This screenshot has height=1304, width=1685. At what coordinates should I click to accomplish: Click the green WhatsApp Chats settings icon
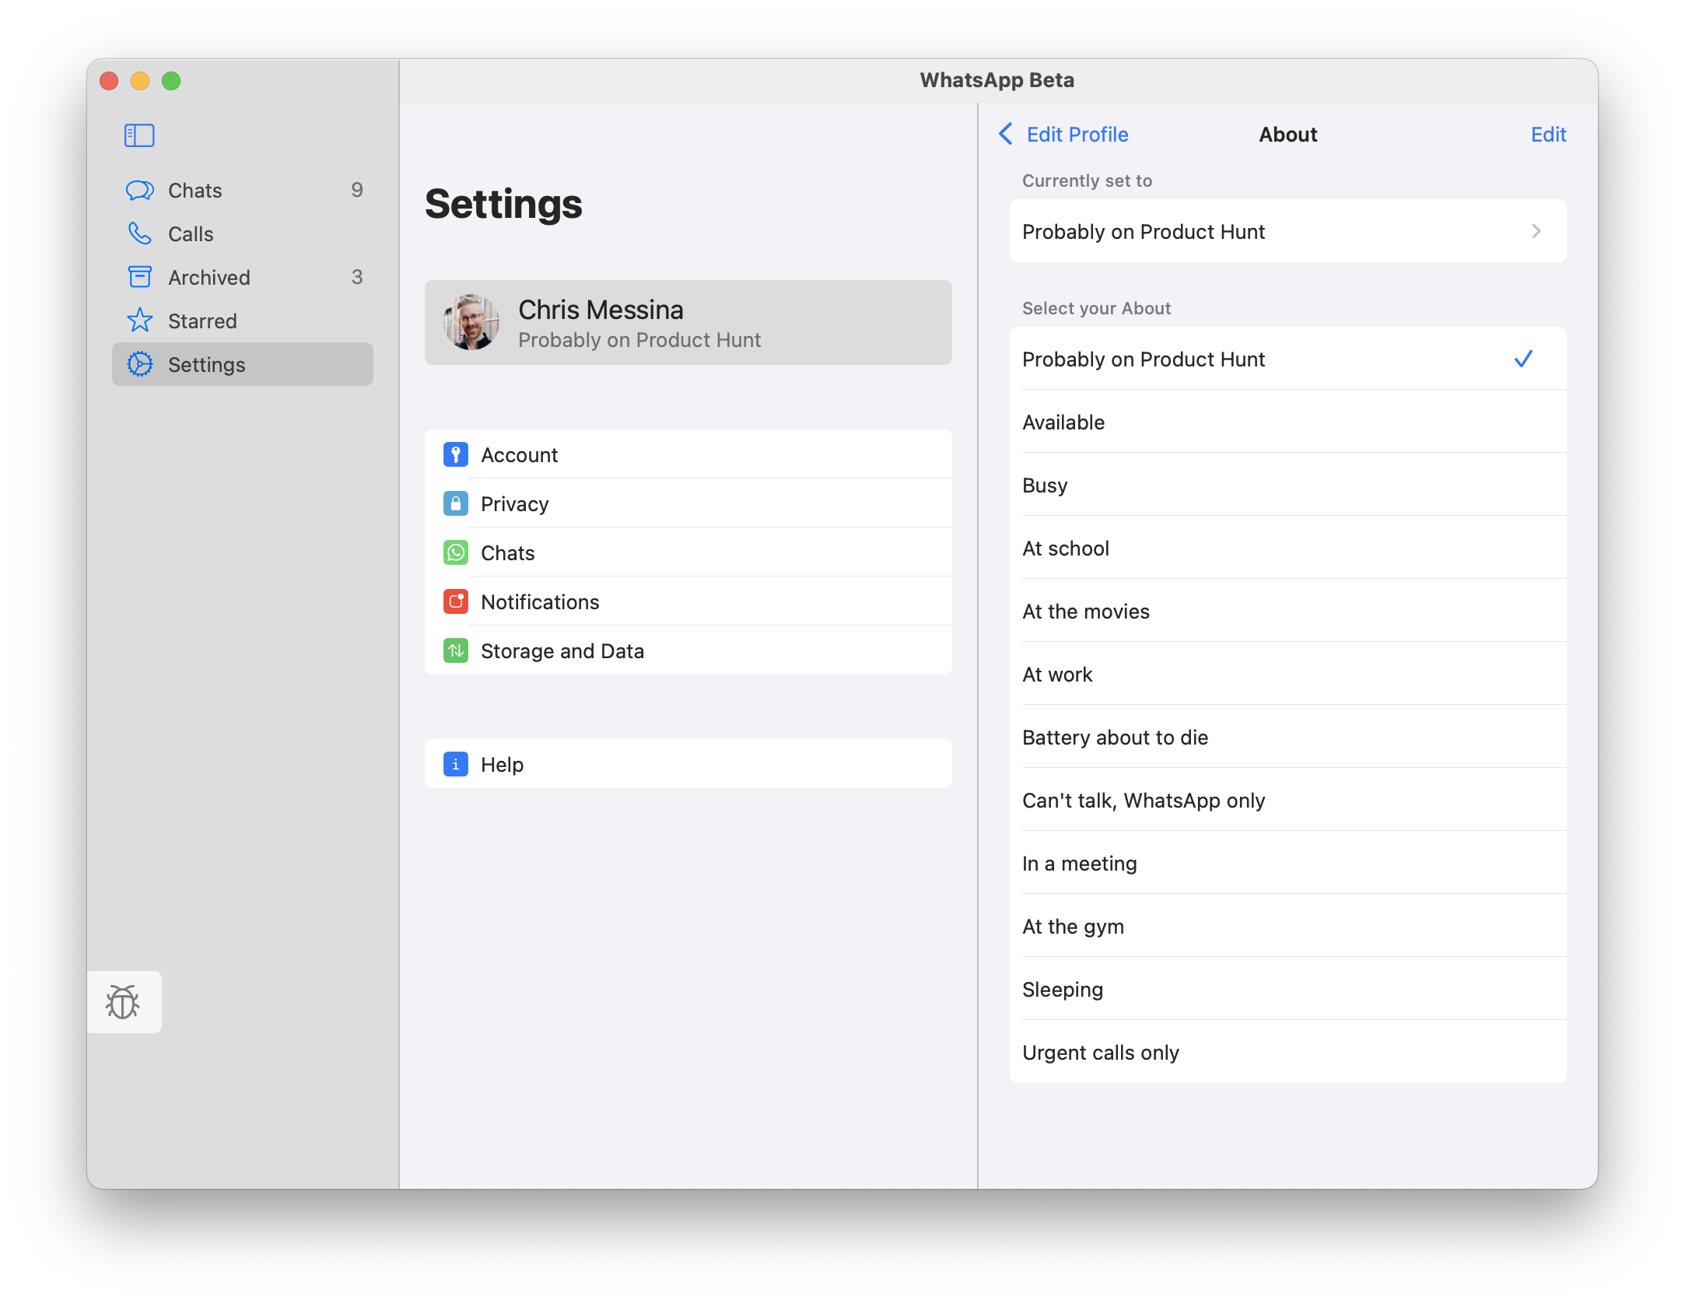click(456, 552)
